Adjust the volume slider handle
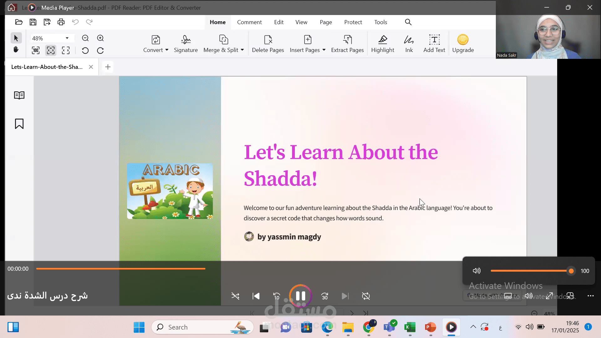Image resolution: width=601 pixels, height=338 pixels. pyautogui.click(x=571, y=271)
